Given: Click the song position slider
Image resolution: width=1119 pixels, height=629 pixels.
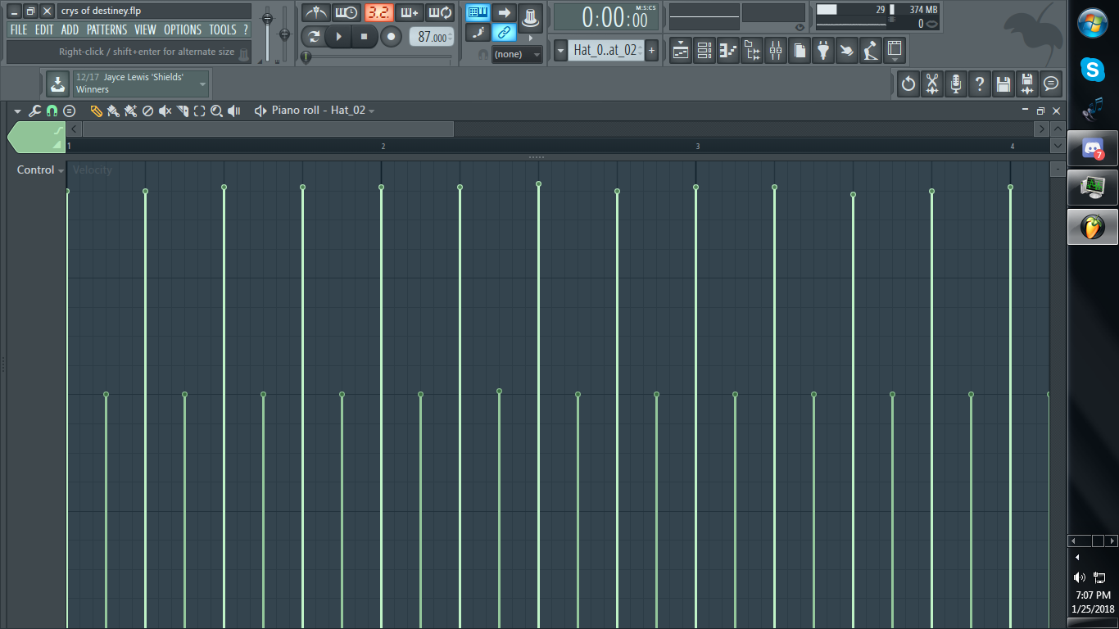Looking at the screenshot, I should [377, 57].
